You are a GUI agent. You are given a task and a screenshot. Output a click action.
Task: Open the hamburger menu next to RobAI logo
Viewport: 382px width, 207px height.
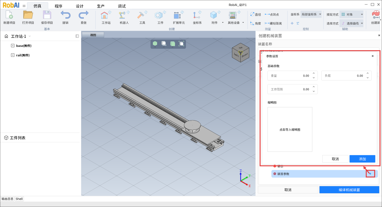(x=24, y=6)
